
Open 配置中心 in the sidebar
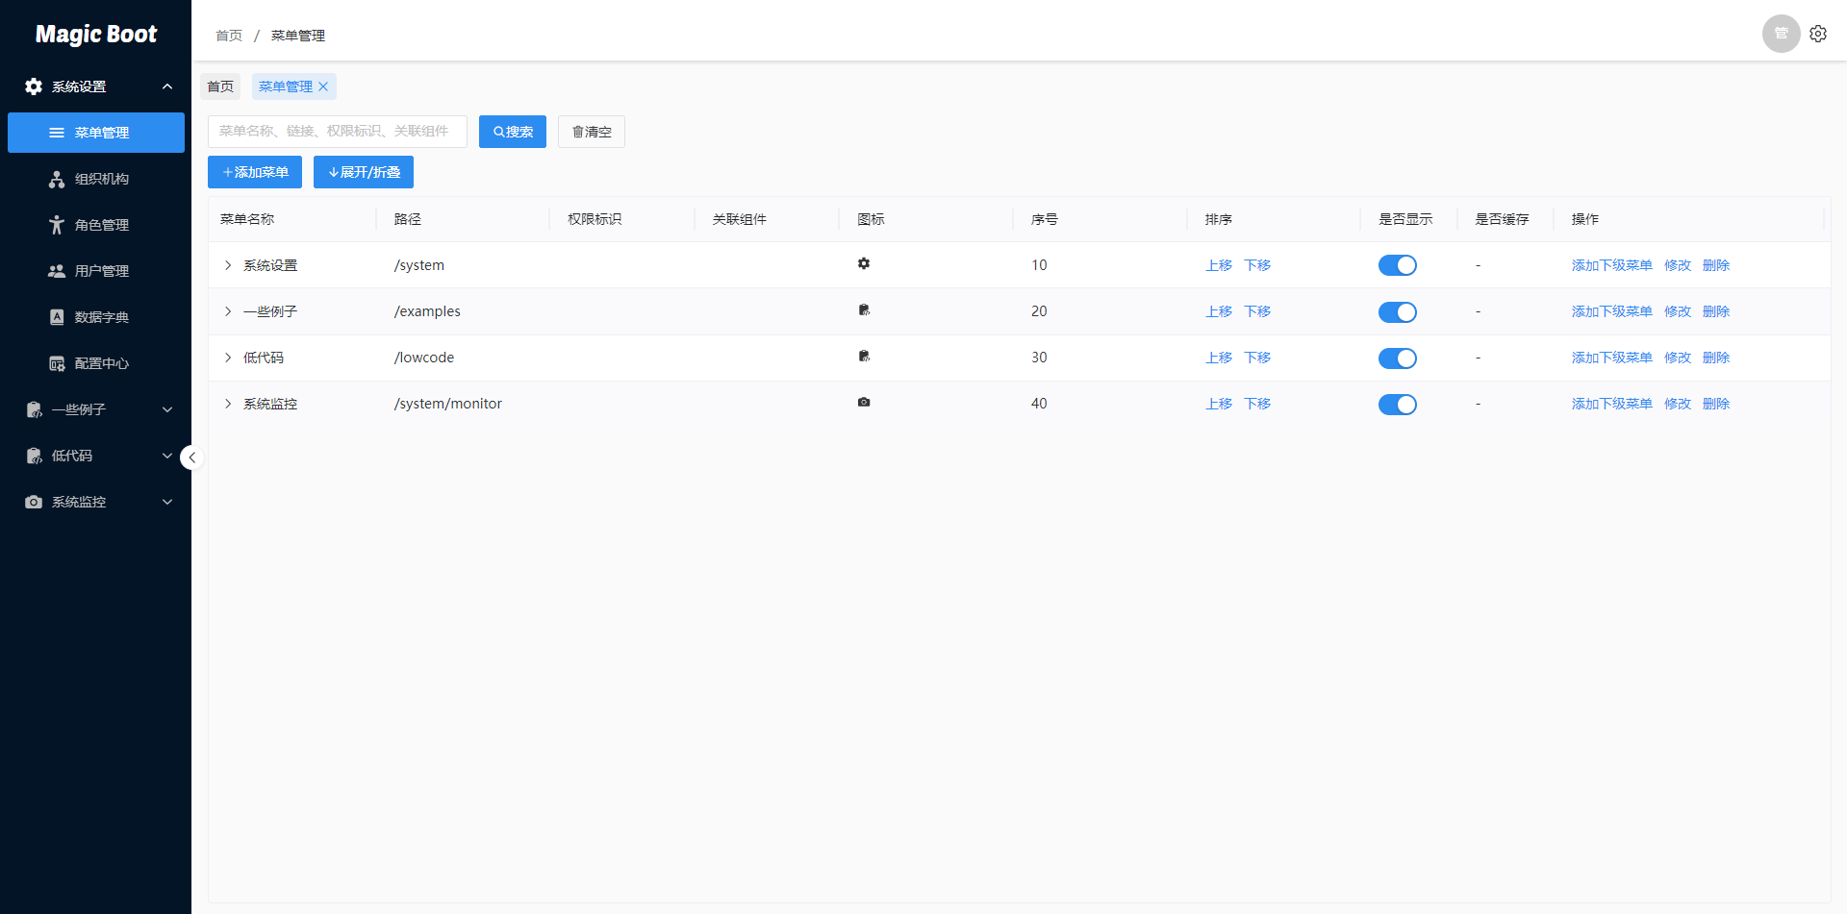pyautogui.click(x=96, y=363)
